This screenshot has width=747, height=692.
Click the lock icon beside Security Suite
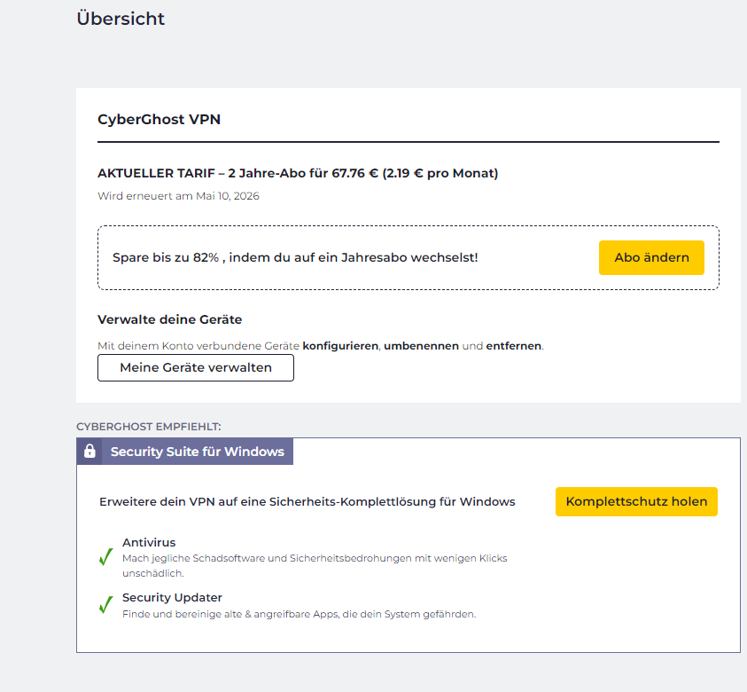(x=89, y=452)
